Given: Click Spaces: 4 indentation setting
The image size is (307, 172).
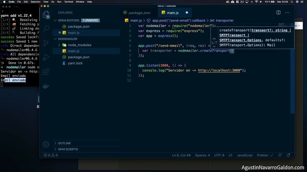Looking at the screenshot, I should pos(202,155).
